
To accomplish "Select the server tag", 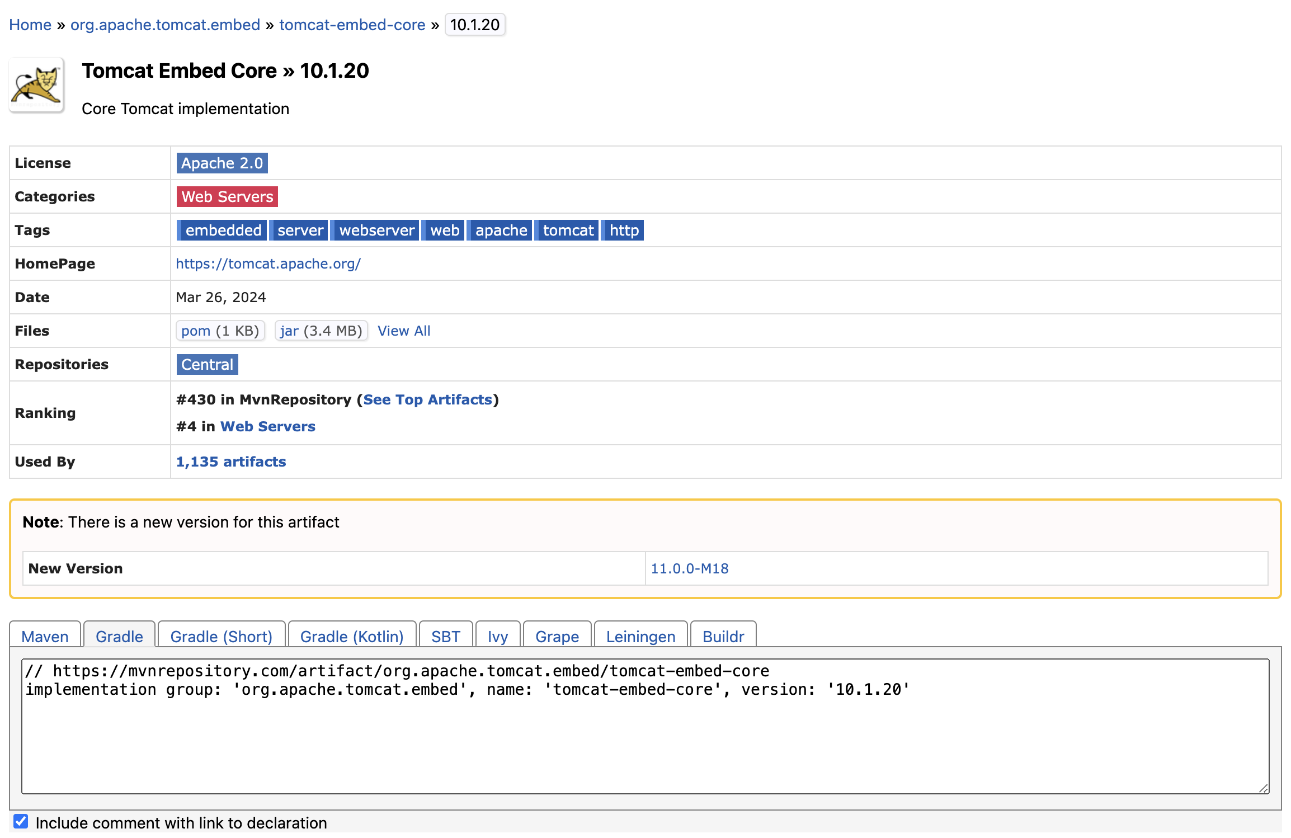I will 299,230.
